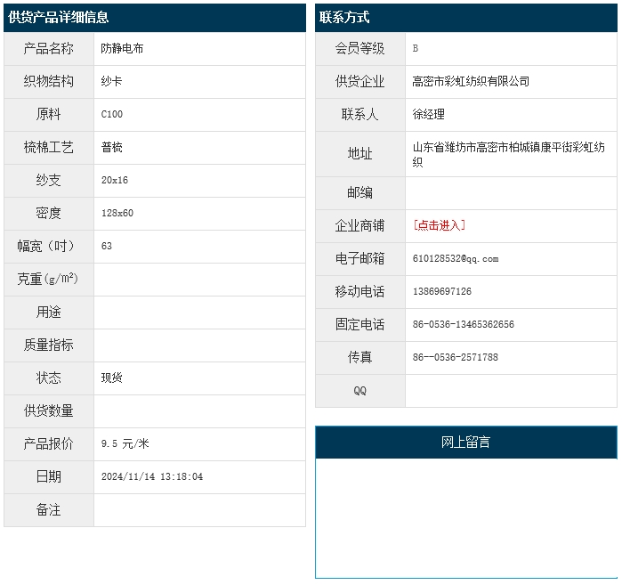The image size is (622, 585).
Task: Click the density value 128x60
Action: pos(117,213)
